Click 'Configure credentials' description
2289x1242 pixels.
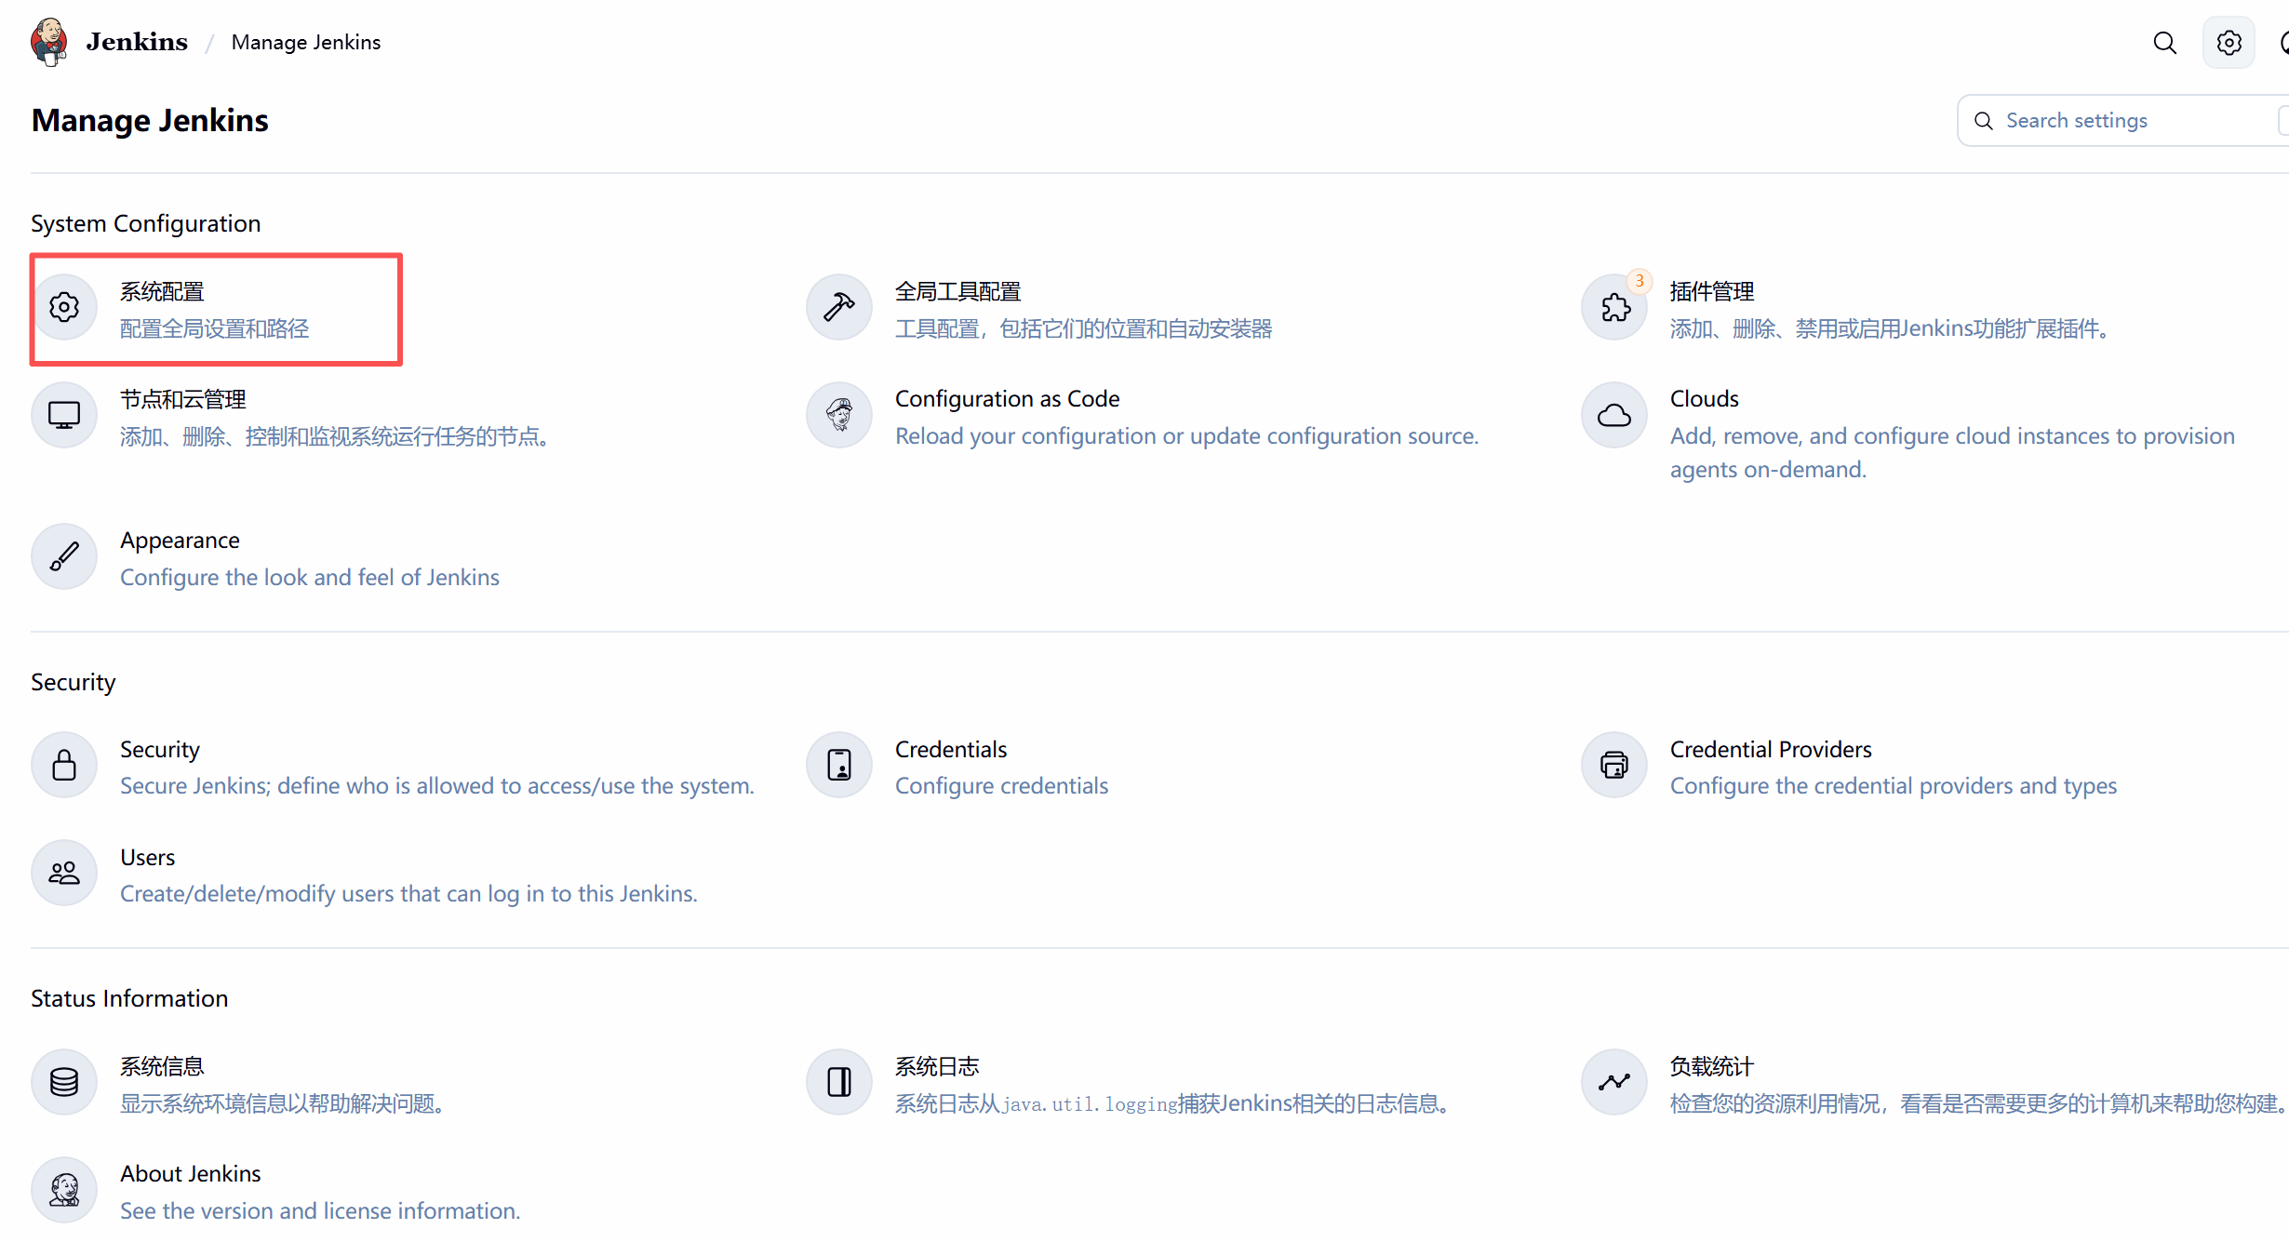pos(1002,786)
